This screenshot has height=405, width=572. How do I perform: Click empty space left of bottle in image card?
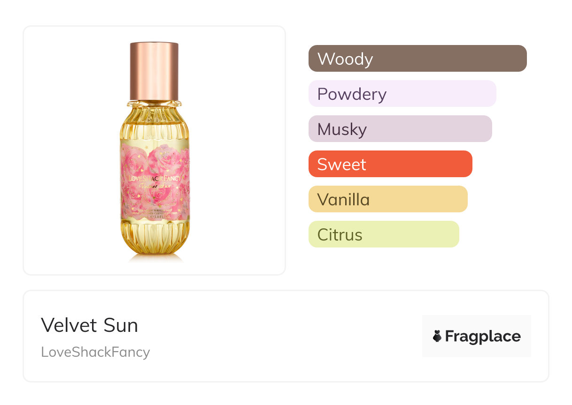click(70, 150)
